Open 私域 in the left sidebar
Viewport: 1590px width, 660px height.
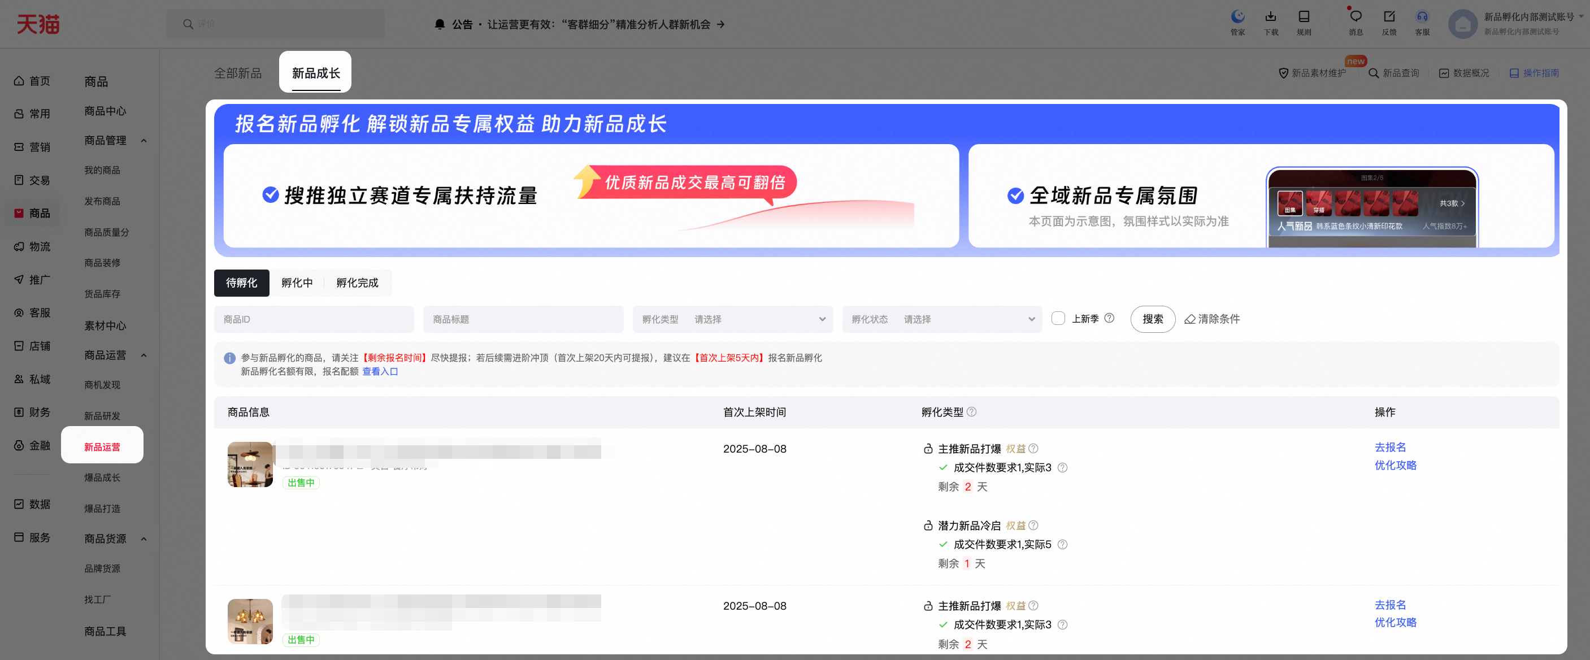[x=32, y=379]
